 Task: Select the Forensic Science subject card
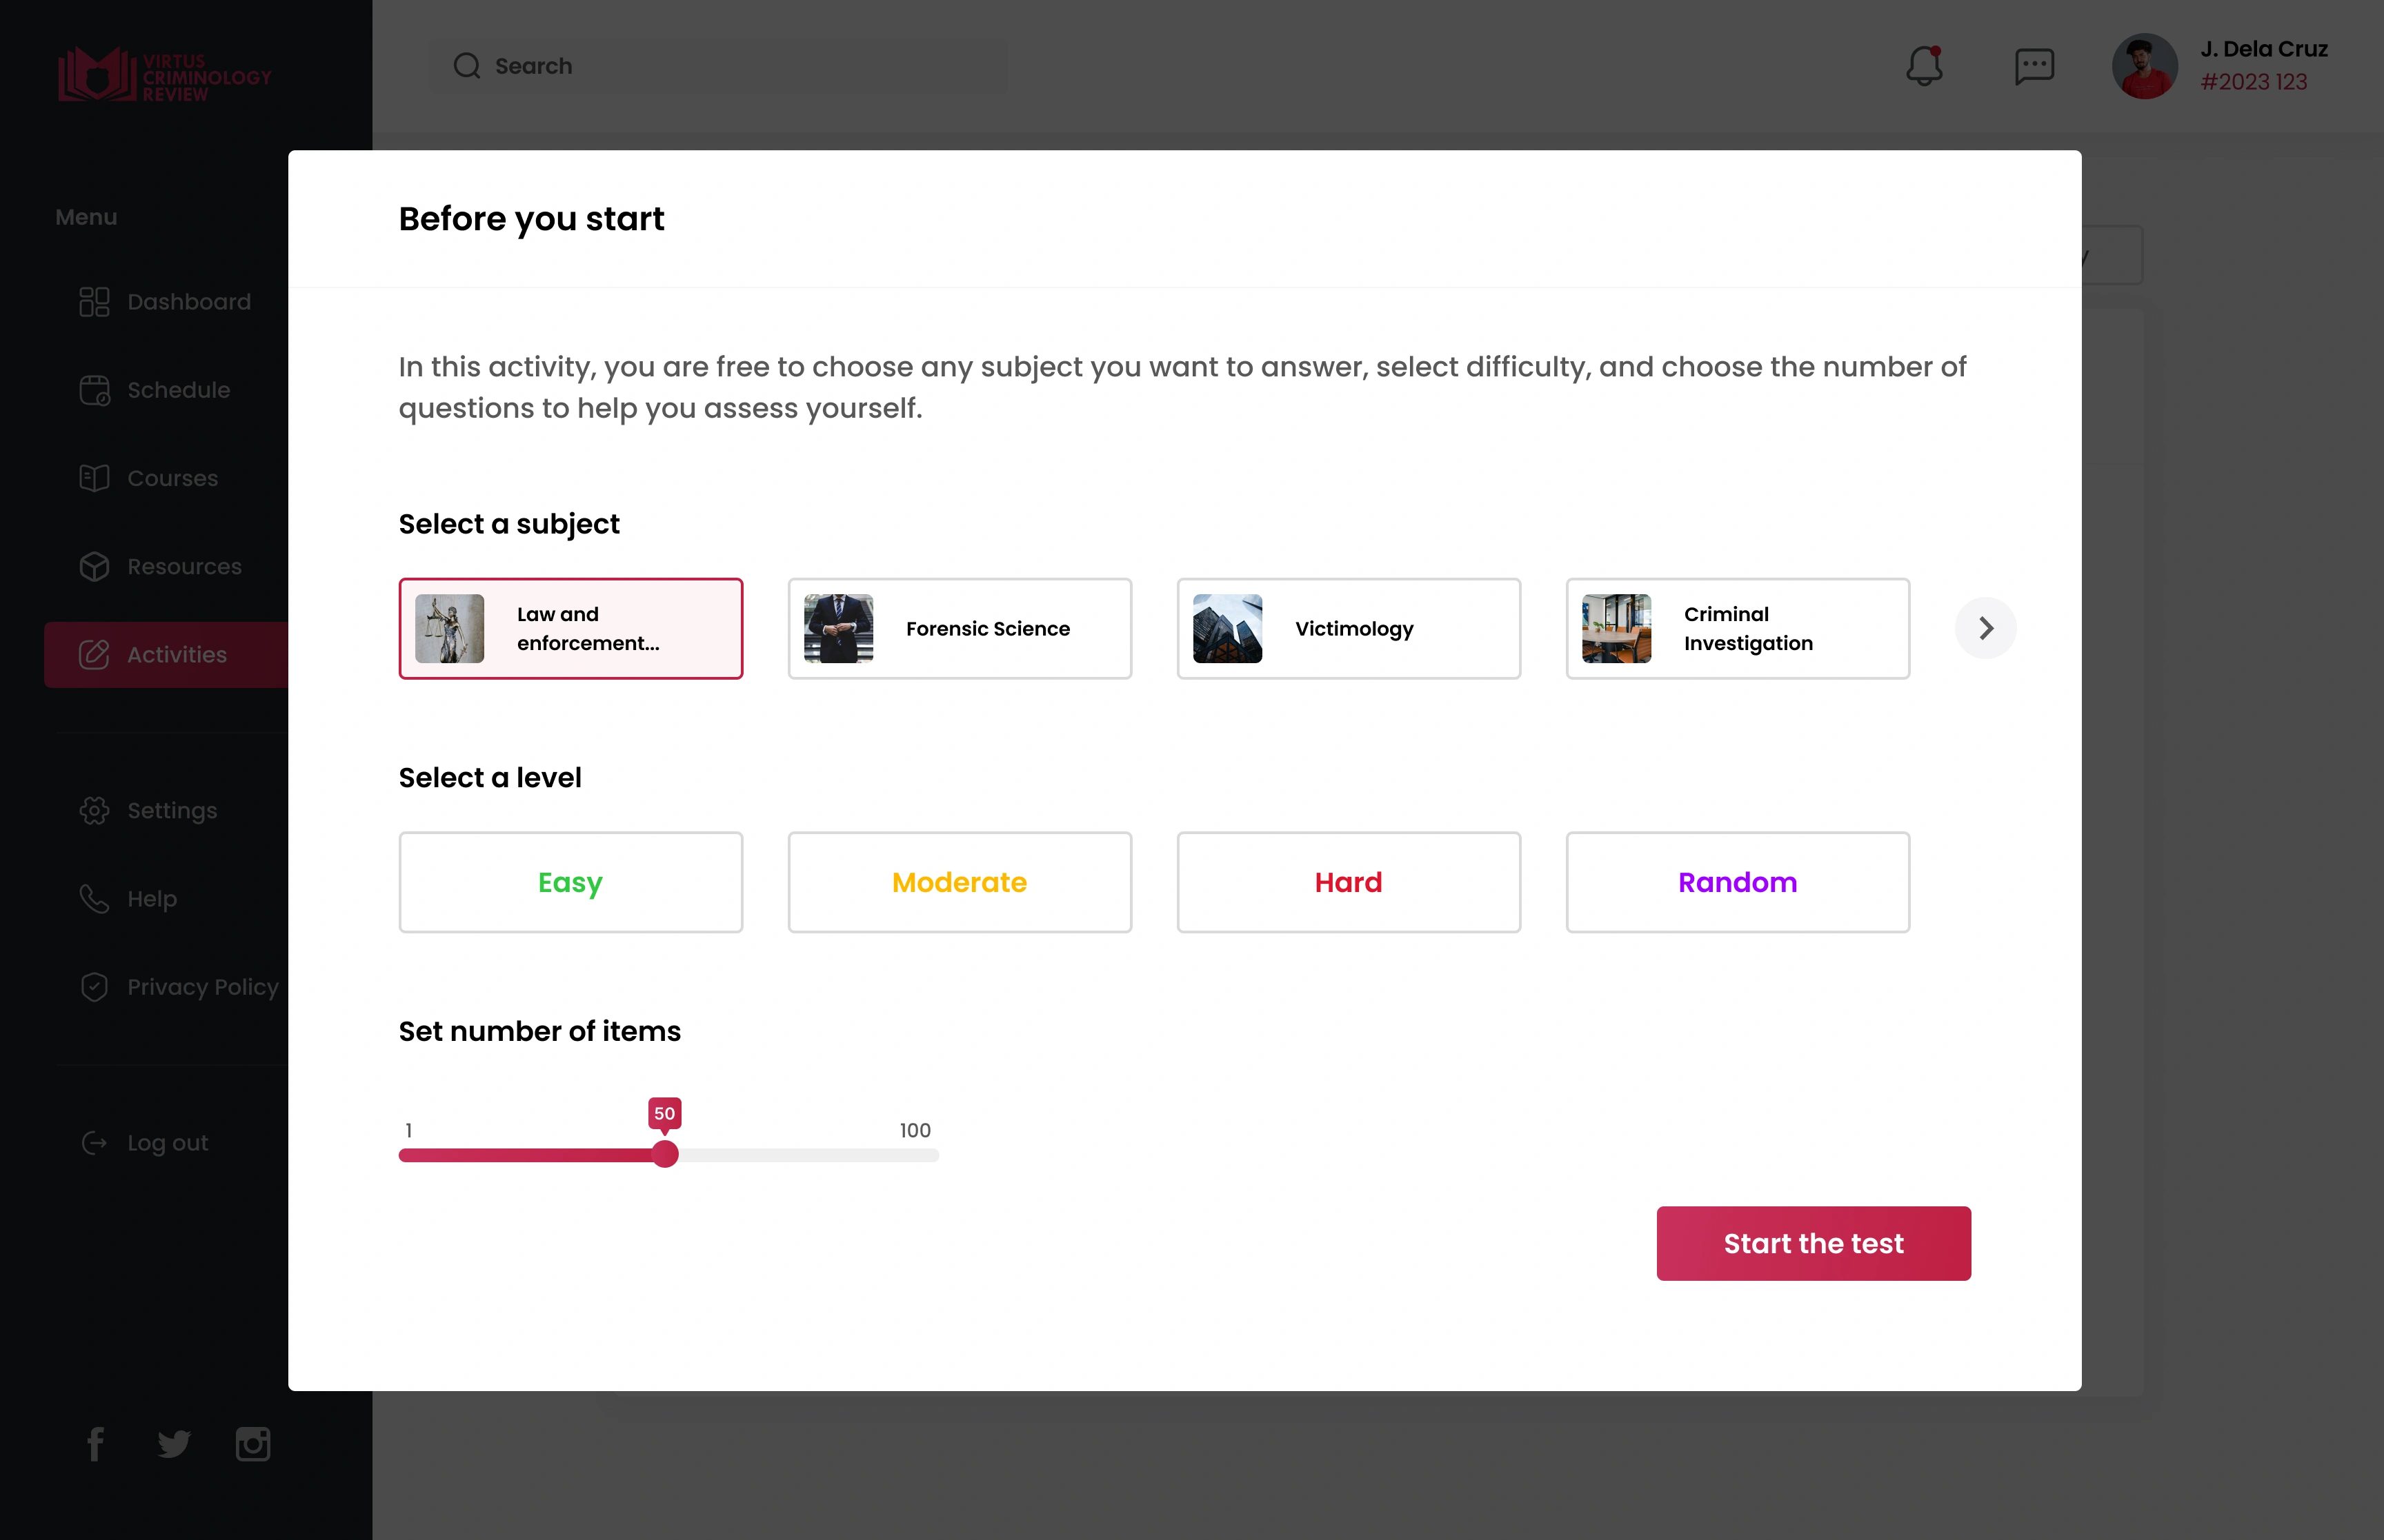pyautogui.click(x=960, y=628)
